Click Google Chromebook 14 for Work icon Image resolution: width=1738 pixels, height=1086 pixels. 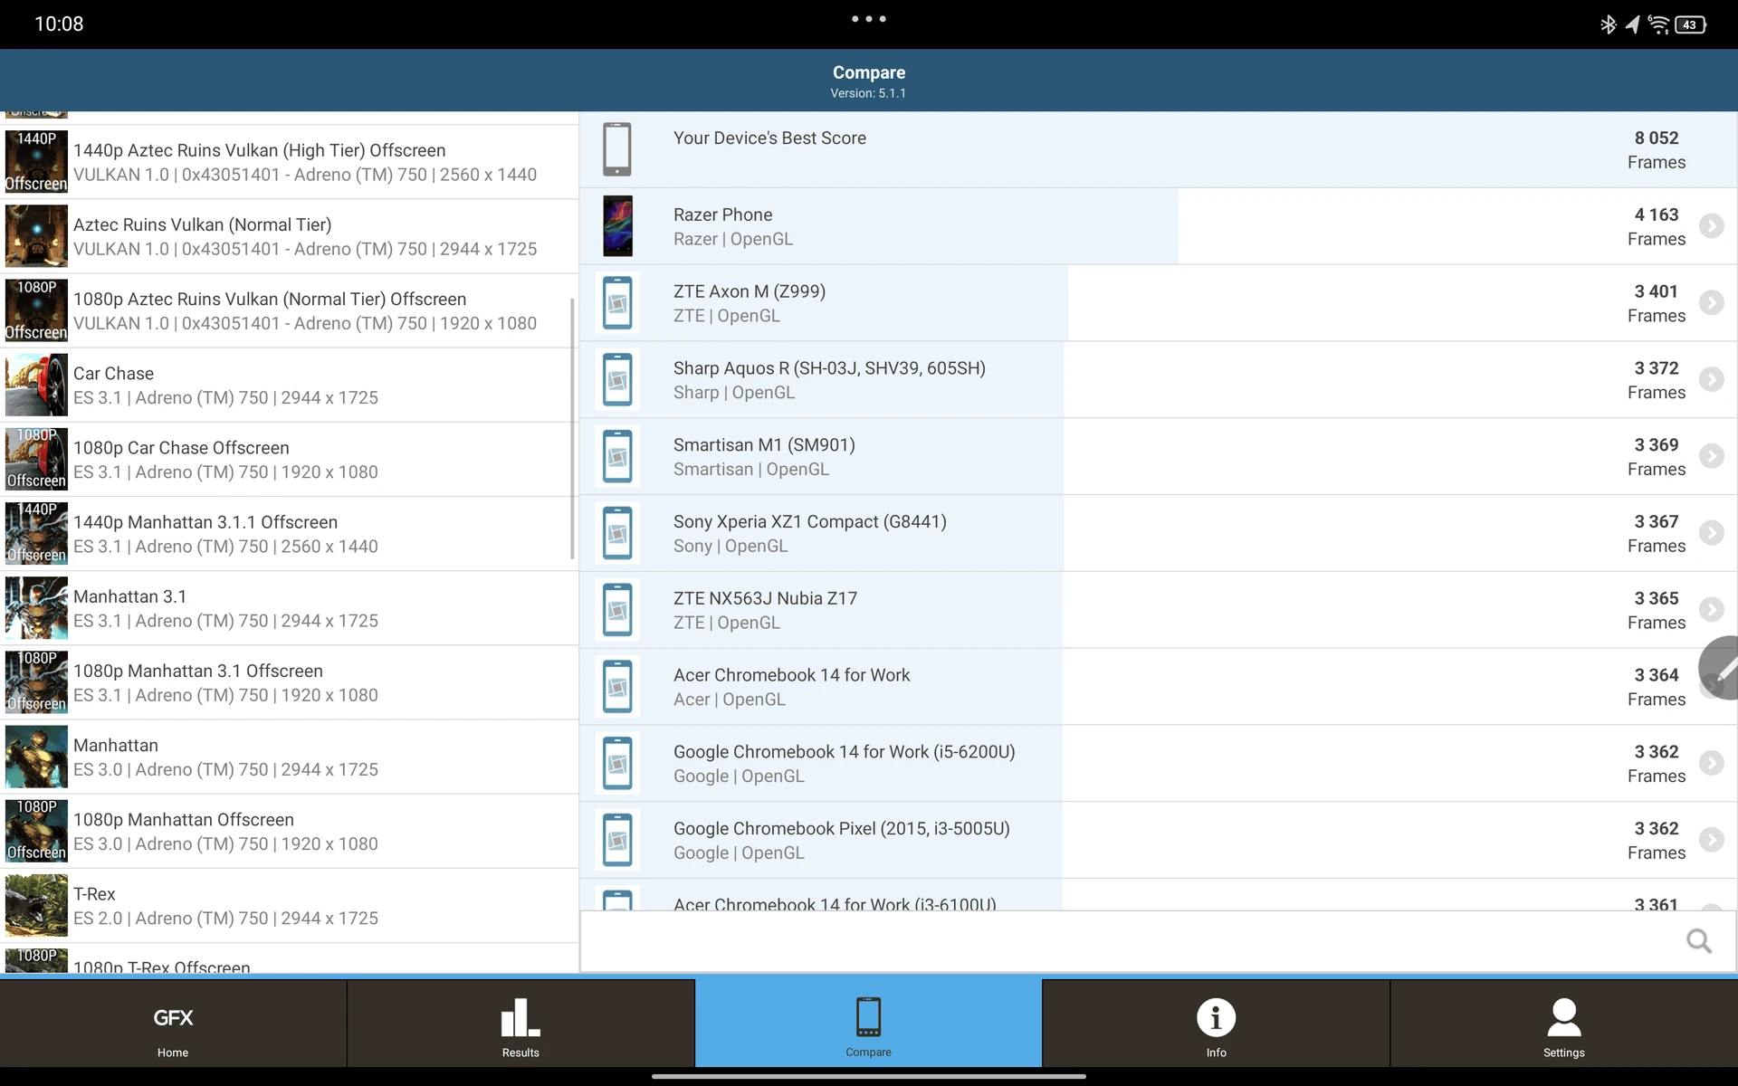617,763
